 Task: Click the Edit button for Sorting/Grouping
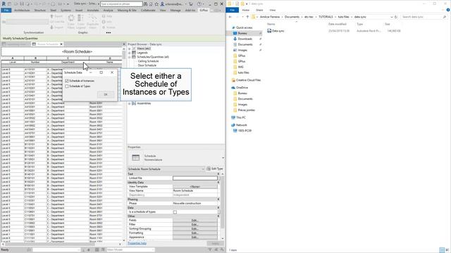tap(194, 229)
